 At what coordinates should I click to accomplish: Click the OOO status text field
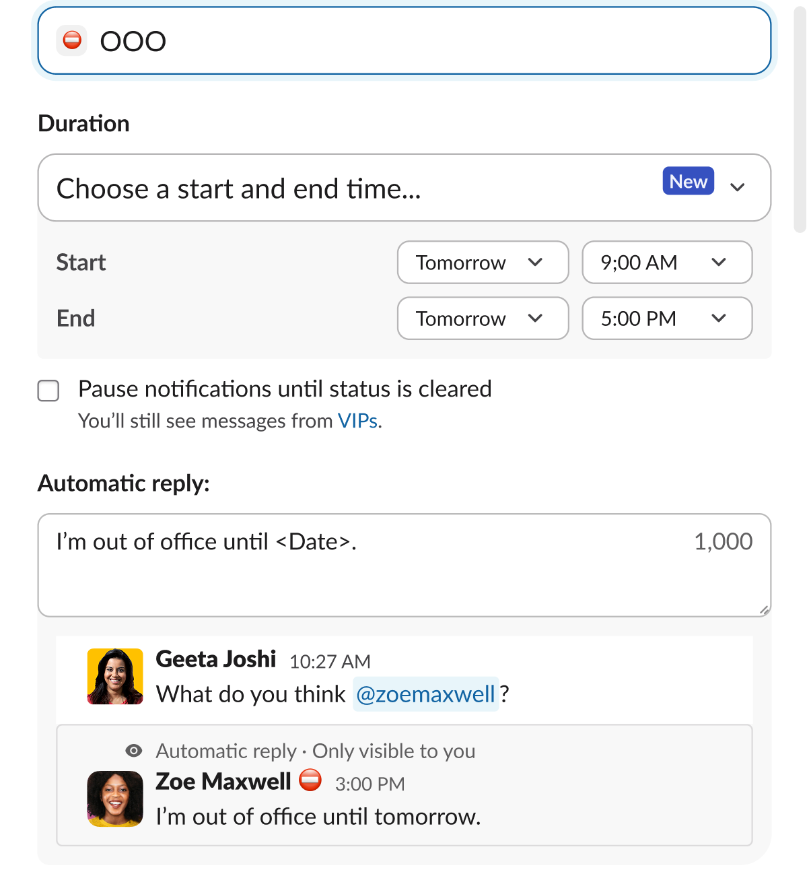(x=404, y=40)
